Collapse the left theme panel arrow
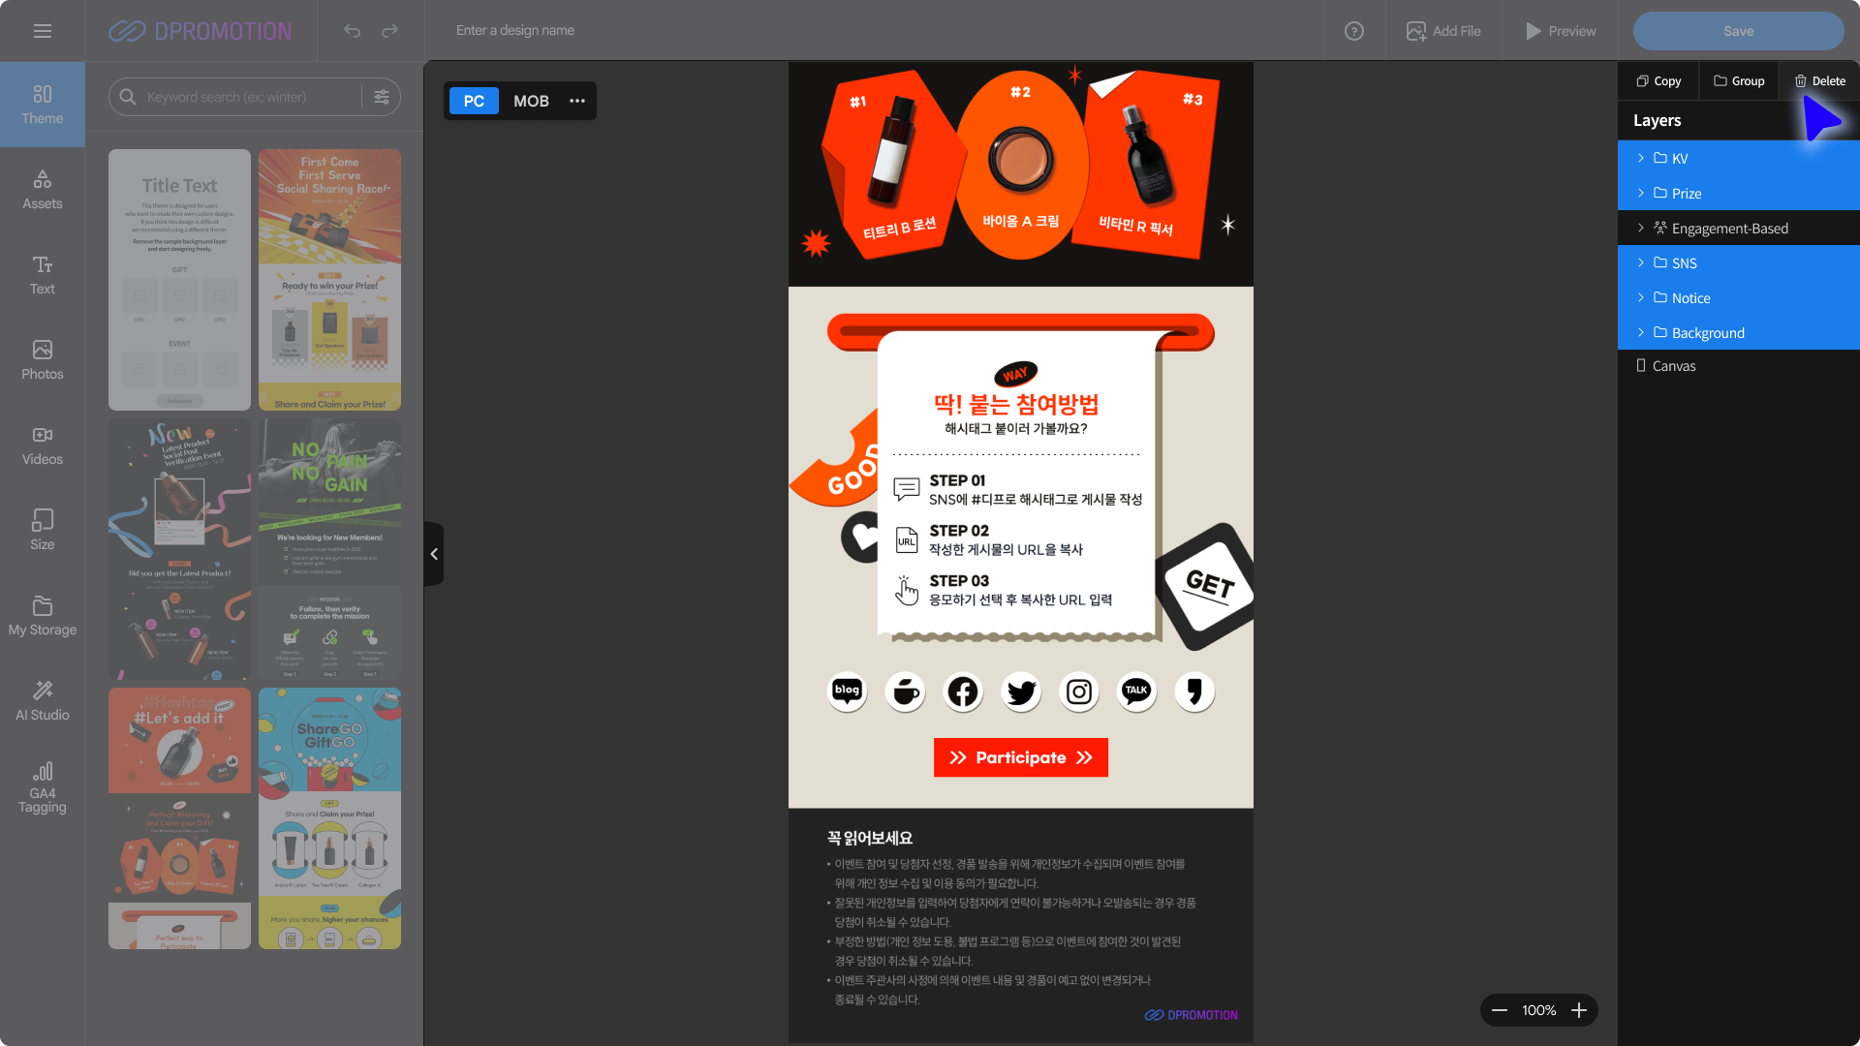The height and width of the screenshot is (1046, 1860). tap(434, 554)
